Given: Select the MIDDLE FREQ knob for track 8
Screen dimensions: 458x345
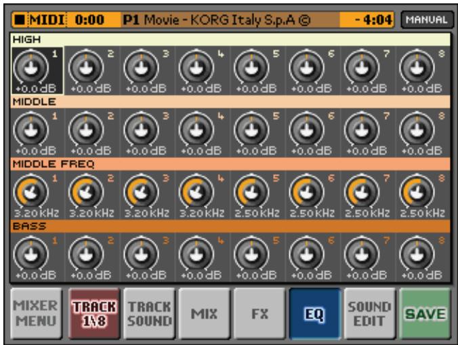Looking at the screenshot, I should pos(417,192).
